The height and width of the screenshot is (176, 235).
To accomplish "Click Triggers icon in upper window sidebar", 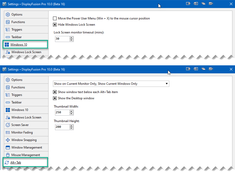I will (8, 30).
